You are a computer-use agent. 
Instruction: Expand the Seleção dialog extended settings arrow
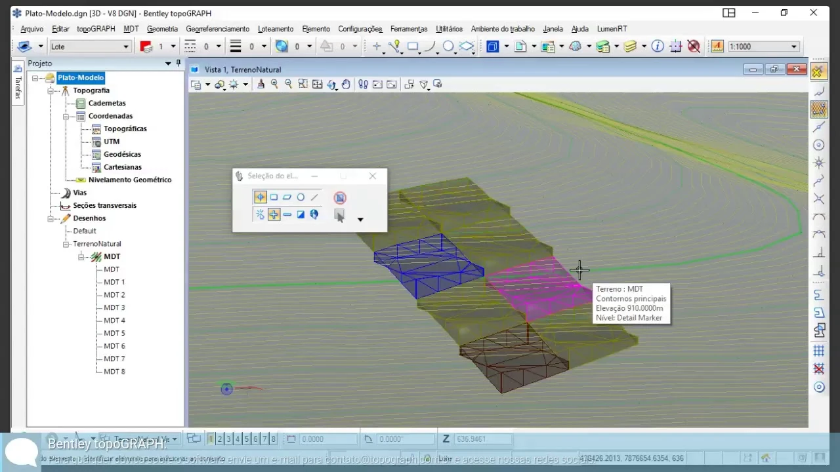click(360, 220)
